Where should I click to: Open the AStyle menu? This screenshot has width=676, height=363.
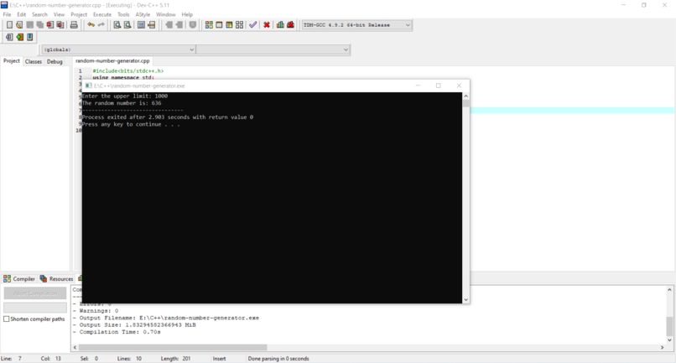click(x=143, y=14)
